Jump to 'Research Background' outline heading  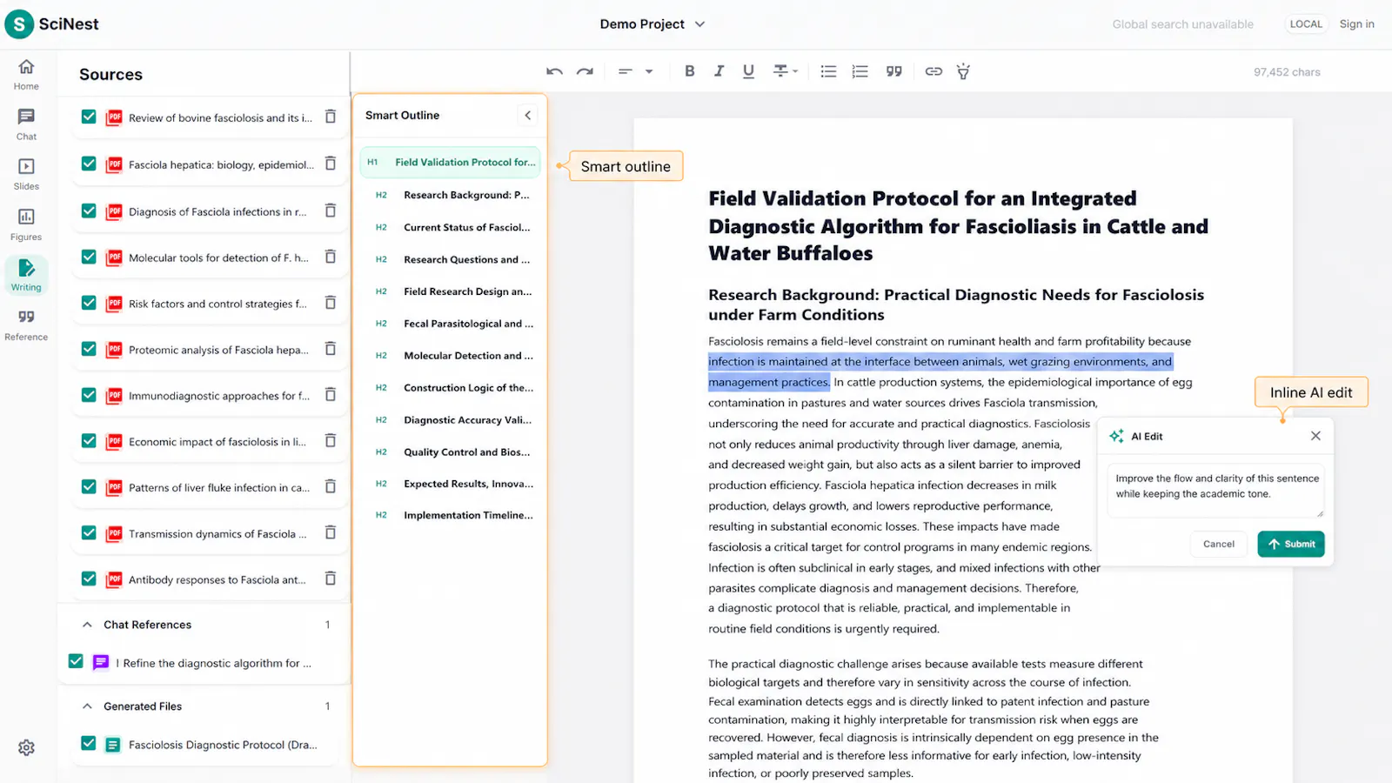pyautogui.click(x=454, y=195)
